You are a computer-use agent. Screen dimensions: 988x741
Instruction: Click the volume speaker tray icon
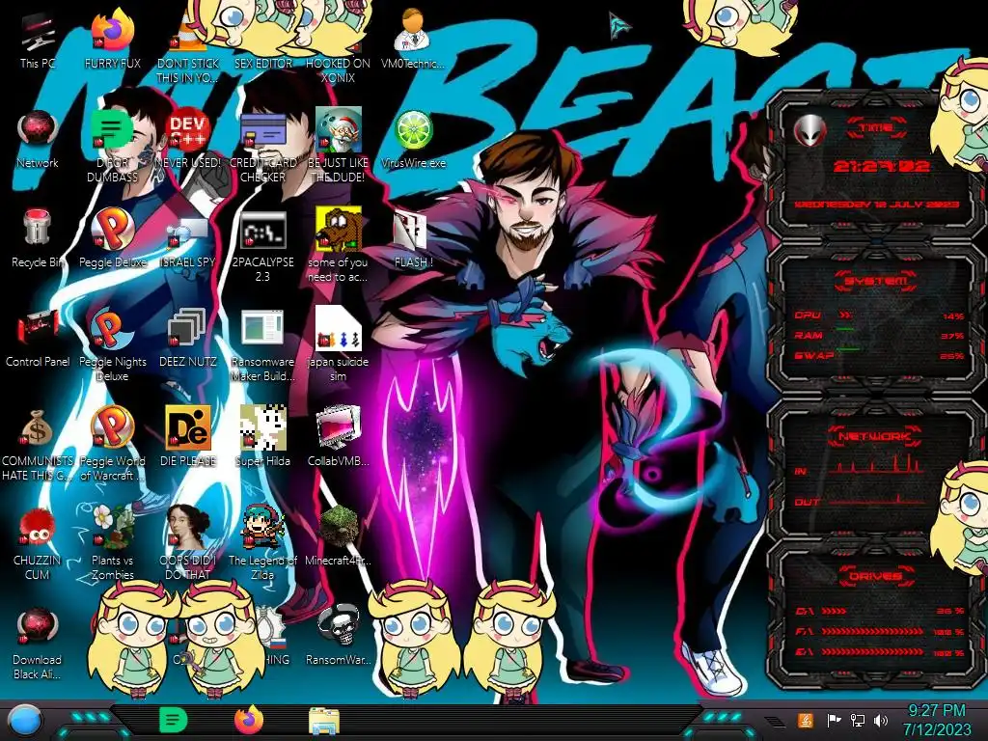pos(881,720)
